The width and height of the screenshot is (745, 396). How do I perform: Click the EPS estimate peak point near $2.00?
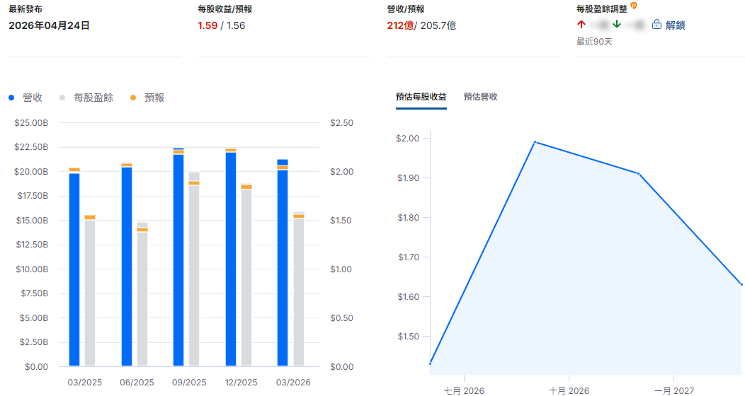(535, 142)
